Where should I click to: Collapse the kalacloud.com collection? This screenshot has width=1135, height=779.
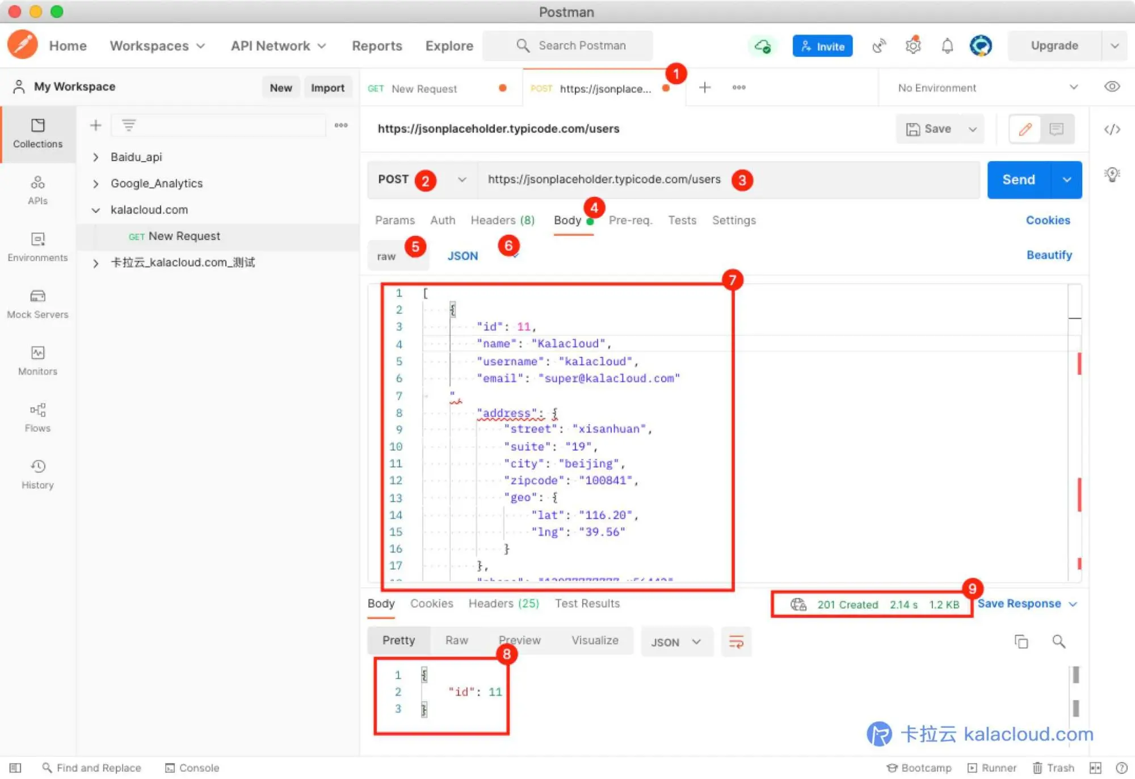(x=95, y=210)
